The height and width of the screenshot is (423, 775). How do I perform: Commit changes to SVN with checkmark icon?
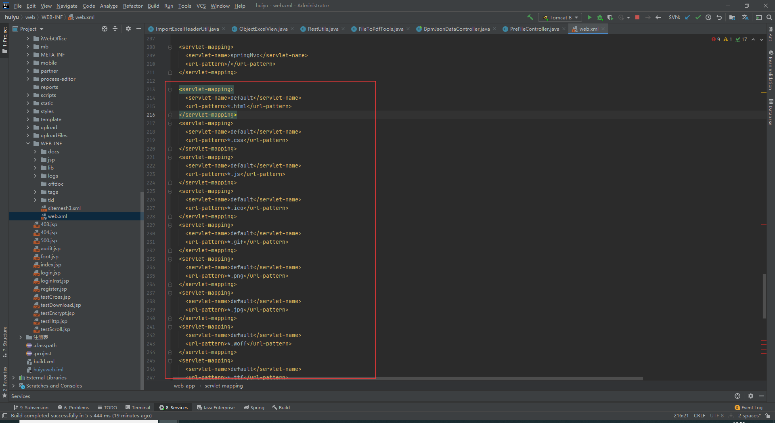click(x=699, y=17)
